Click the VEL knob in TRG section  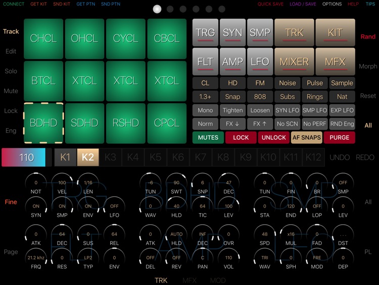[x=62, y=184]
